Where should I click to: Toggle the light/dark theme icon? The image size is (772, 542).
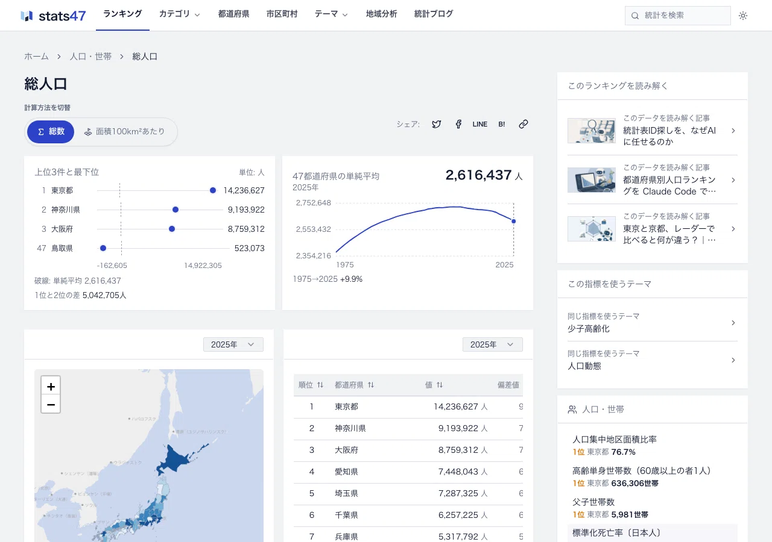(743, 16)
